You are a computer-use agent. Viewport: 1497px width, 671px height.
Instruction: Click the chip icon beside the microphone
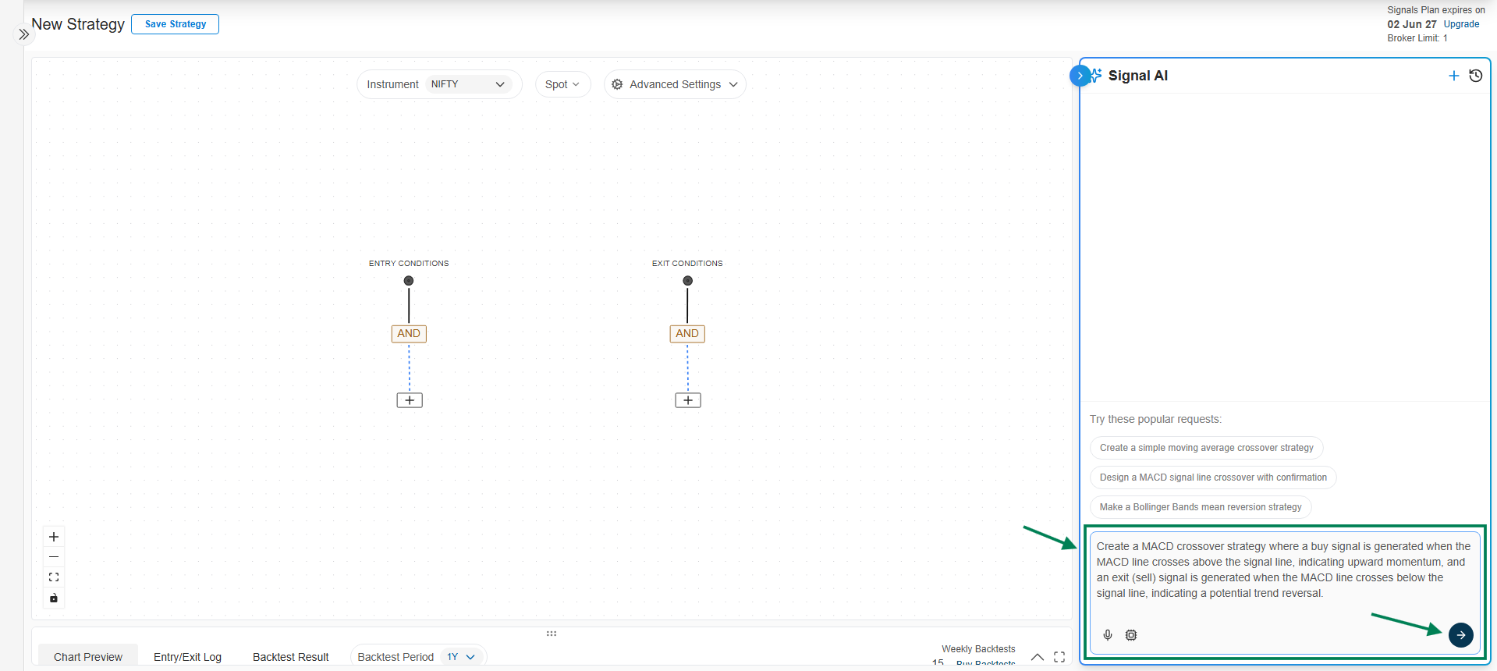(1131, 635)
